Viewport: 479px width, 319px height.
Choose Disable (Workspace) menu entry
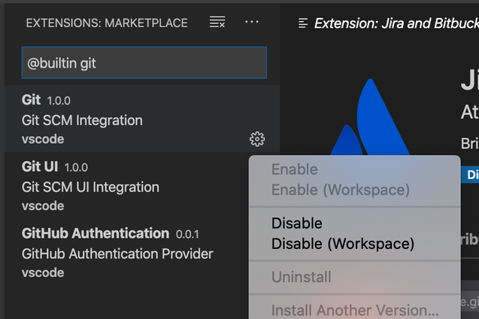343,244
